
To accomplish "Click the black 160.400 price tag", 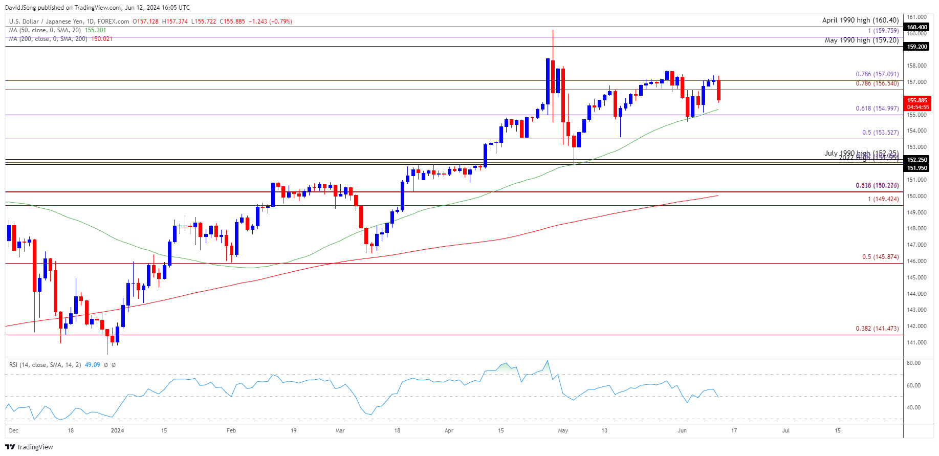I will pyautogui.click(x=917, y=27).
